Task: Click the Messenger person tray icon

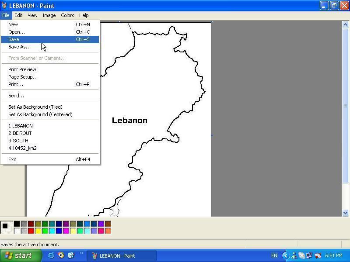Action: coord(294,255)
